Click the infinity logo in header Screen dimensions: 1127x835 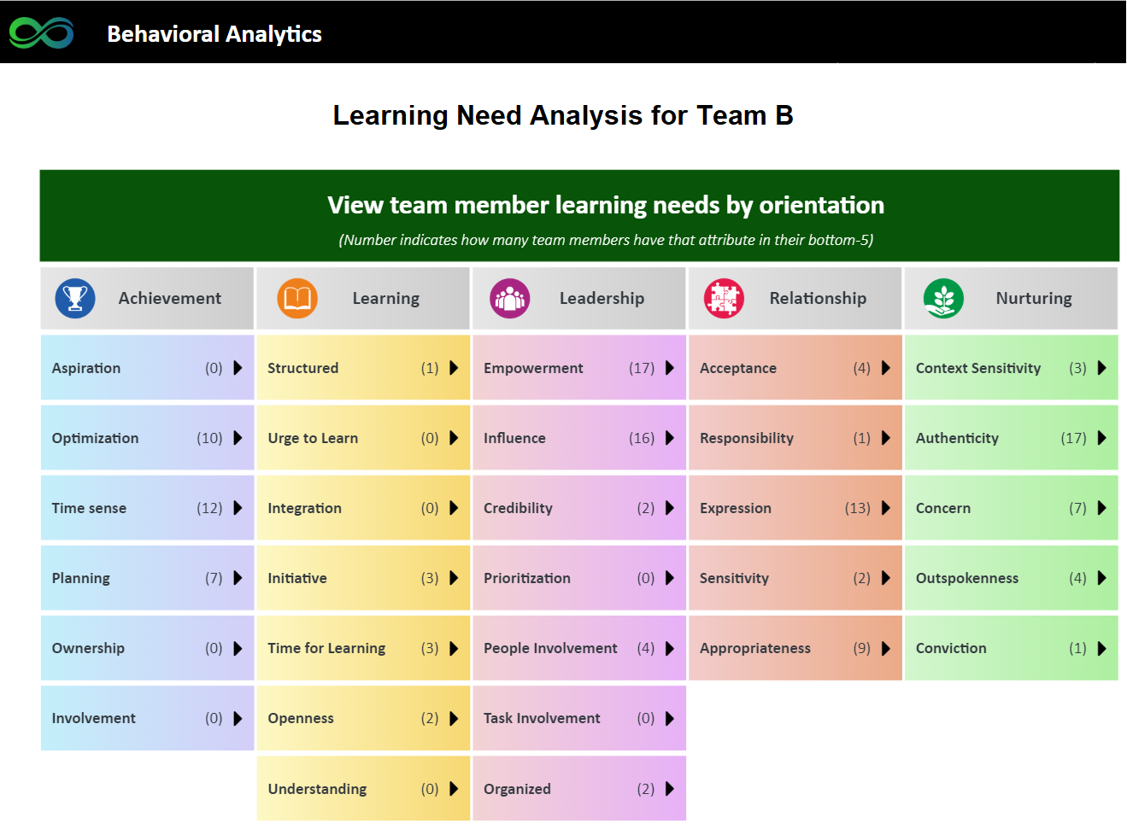(41, 33)
